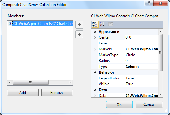Select the Radius property name
170x115 pixels.
[104, 61]
